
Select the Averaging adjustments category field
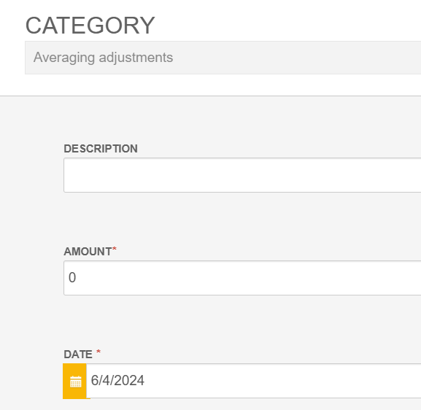point(223,58)
